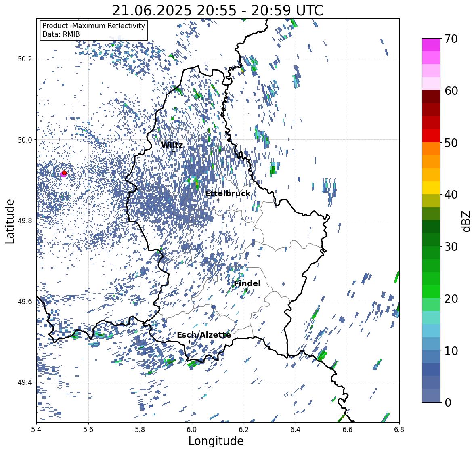
Task: Click the dark red colorbar segment below 60
Action: (431, 96)
